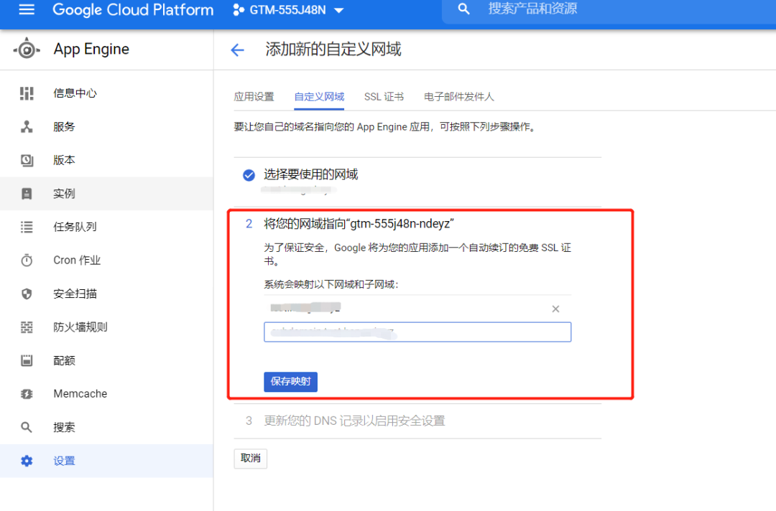Open the GTM-555J48N project selector dropdown

pos(289,10)
